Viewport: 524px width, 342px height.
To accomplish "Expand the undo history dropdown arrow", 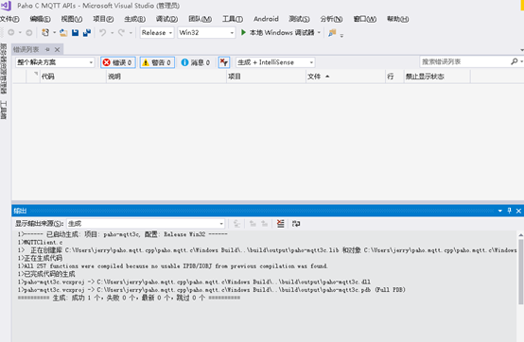I will 112,32.
